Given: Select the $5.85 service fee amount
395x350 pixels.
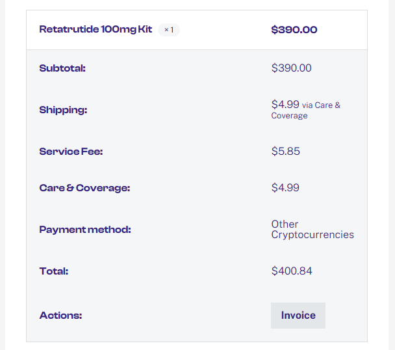Looking at the screenshot, I should click(x=285, y=152).
